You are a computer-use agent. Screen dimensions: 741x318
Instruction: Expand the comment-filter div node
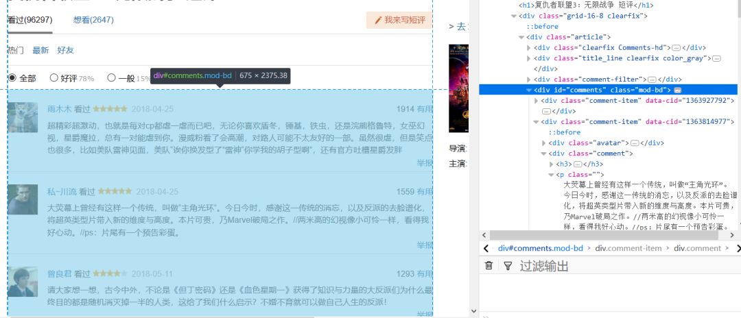tap(529, 79)
